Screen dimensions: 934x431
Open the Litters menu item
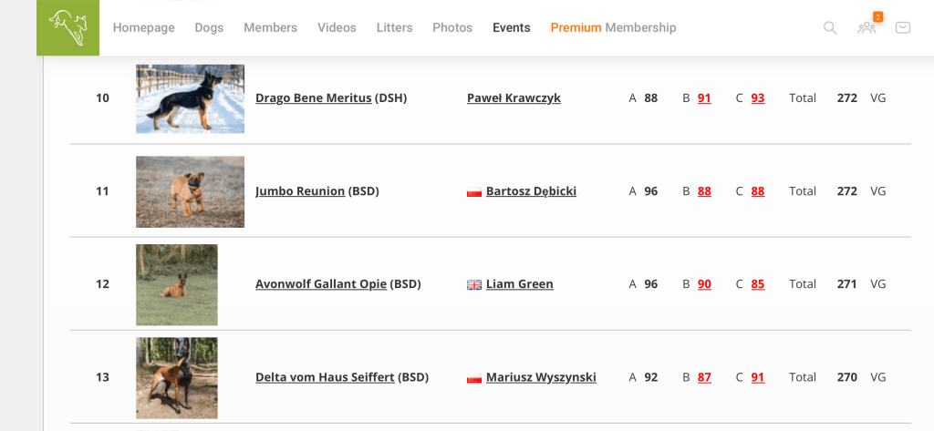point(394,27)
